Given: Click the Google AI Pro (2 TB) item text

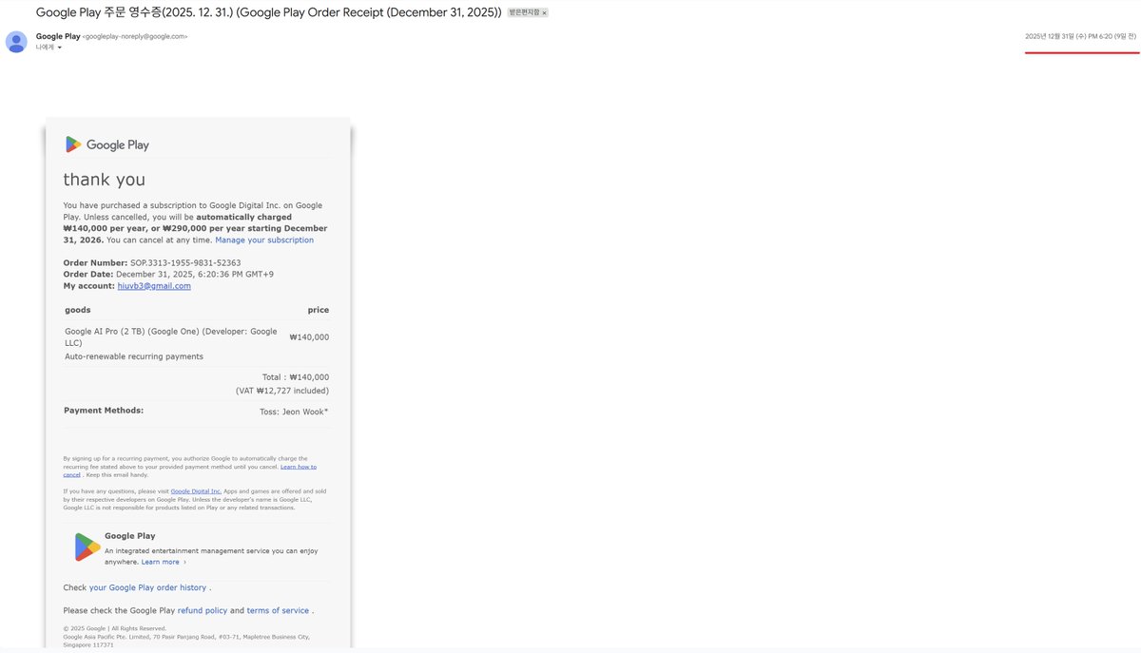Looking at the screenshot, I should pos(171,336).
